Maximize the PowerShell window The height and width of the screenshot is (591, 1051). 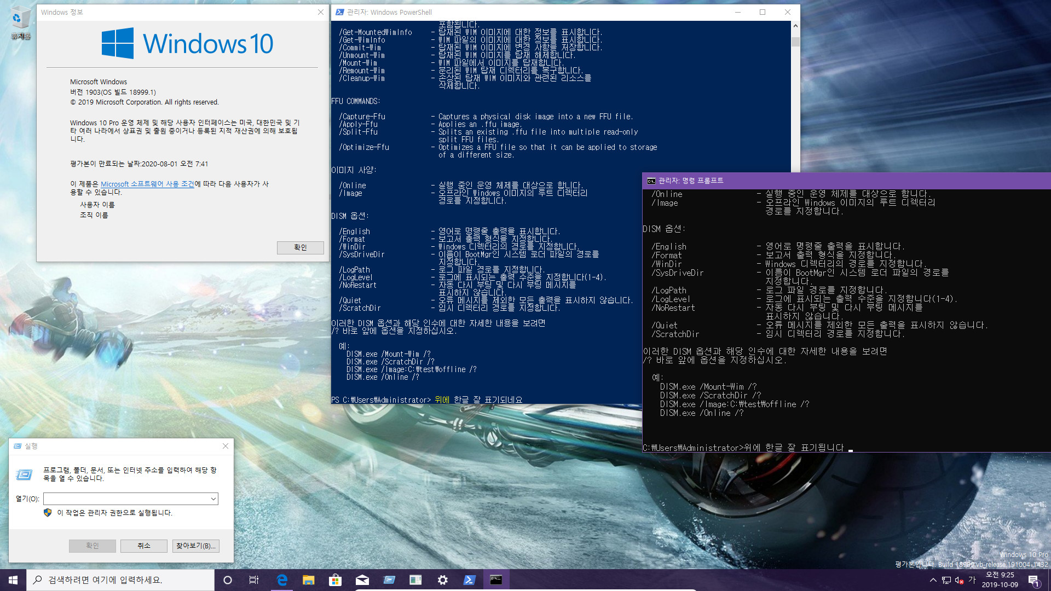click(763, 12)
